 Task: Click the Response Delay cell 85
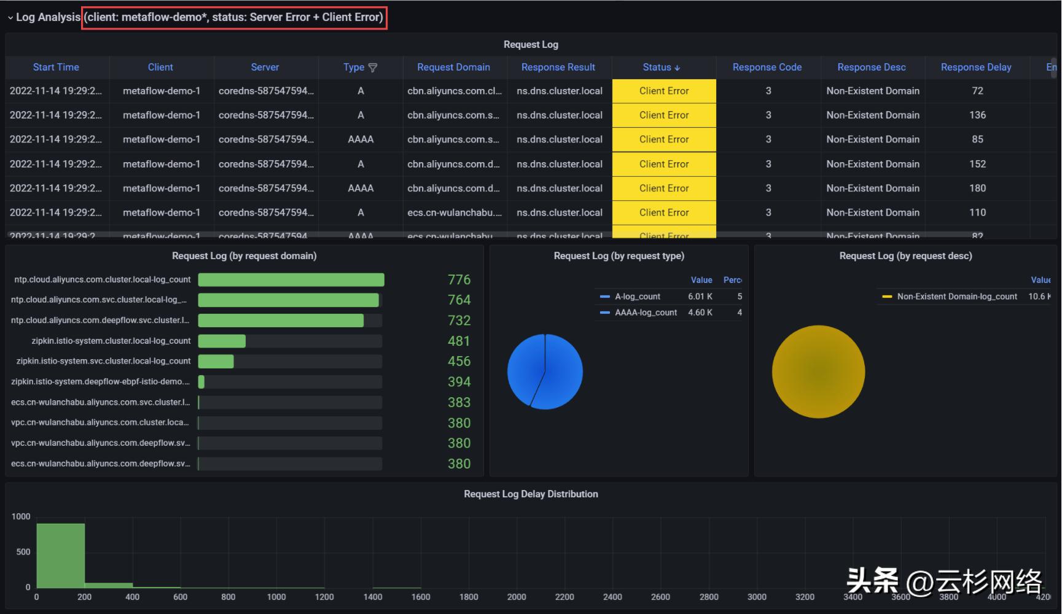977,139
